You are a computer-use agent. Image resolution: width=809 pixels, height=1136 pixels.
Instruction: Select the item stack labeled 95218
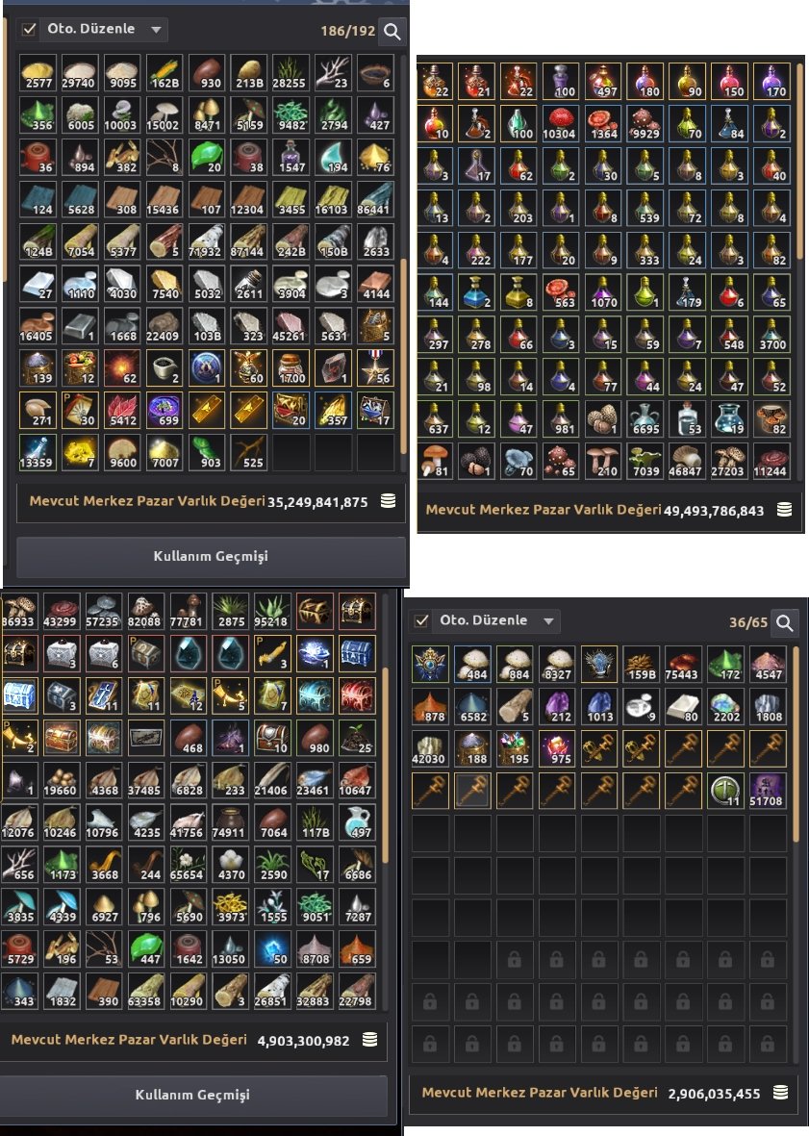[x=271, y=611]
